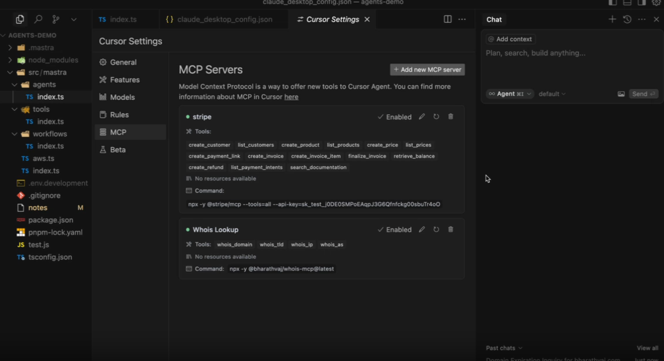The height and width of the screenshot is (361, 664).
Task: Select the Rules settings section
Action: coord(119,115)
